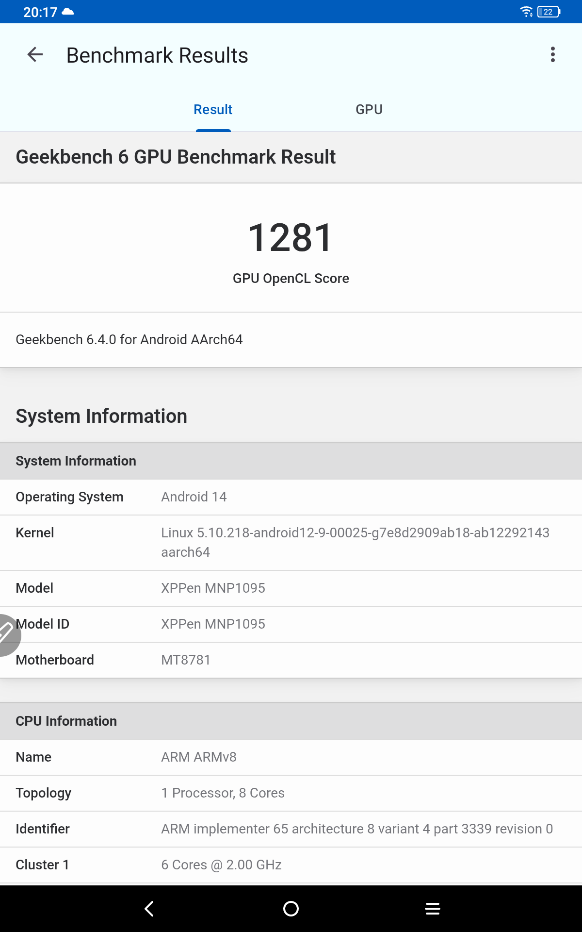Switch to the GPU tab

[369, 110]
